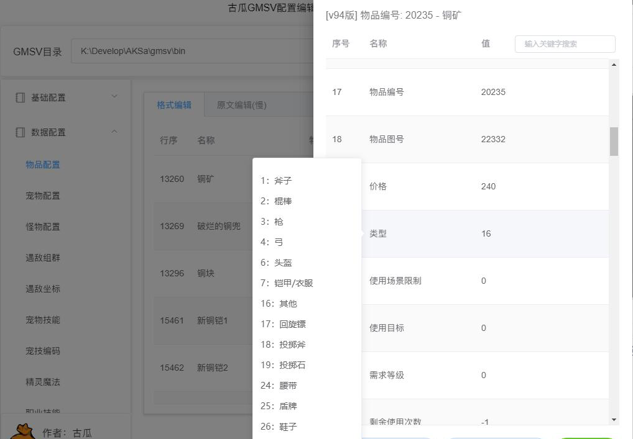The image size is (633, 439).
Task: Select the 遇敌坐标 menu item
Action: [x=43, y=289]
